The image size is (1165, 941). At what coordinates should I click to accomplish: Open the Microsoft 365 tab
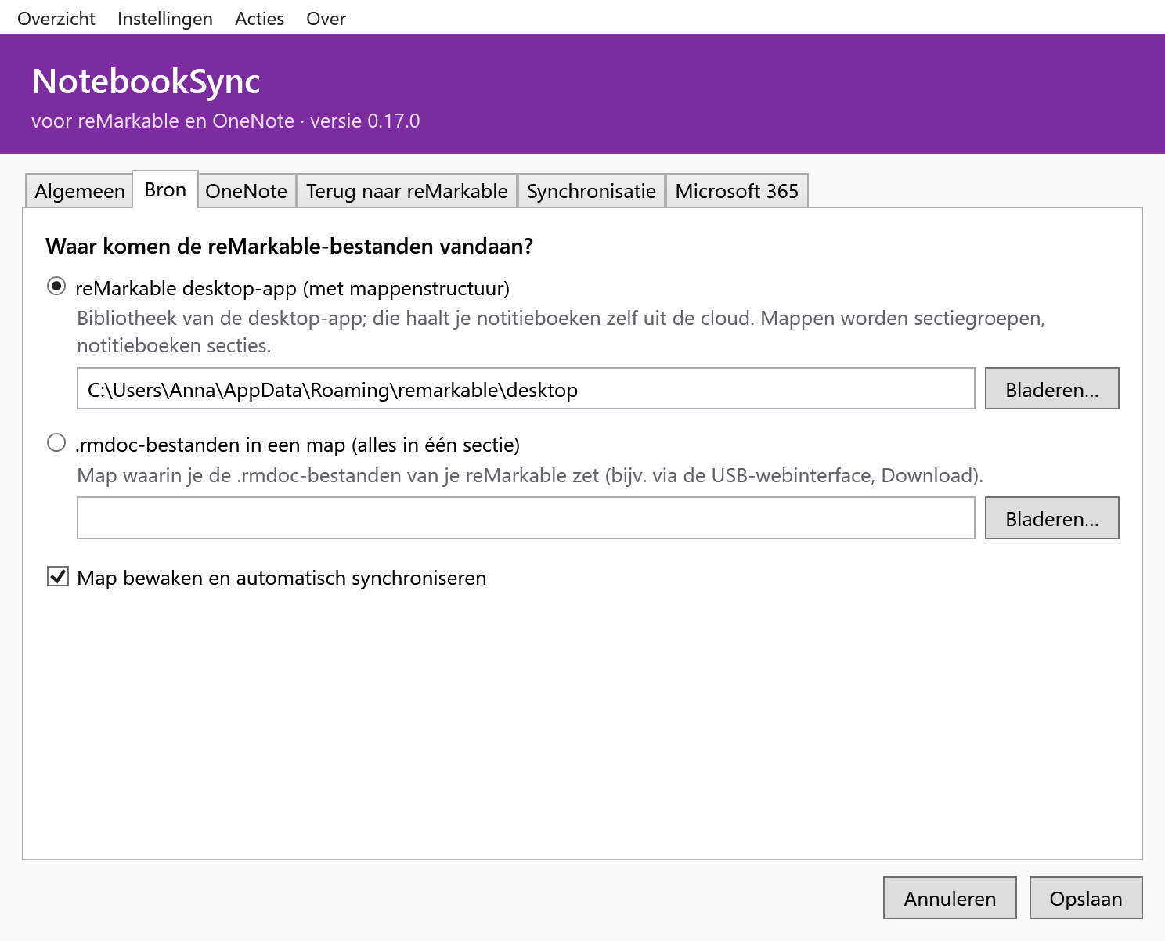(737, 191)
